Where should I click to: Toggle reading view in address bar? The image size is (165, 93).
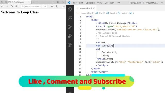pos(42,6)
